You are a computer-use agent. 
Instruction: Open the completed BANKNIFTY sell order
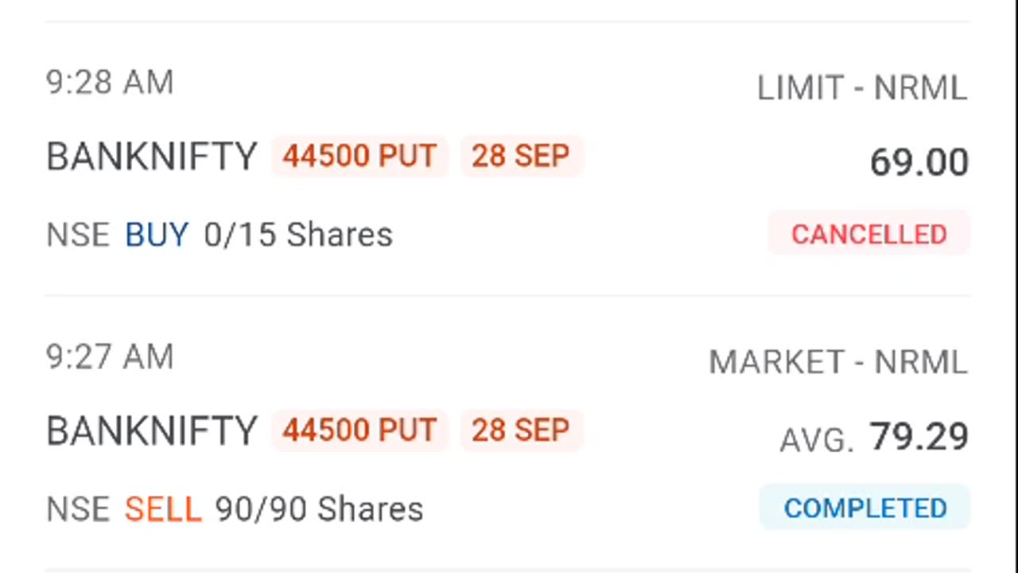pos(152,431)
